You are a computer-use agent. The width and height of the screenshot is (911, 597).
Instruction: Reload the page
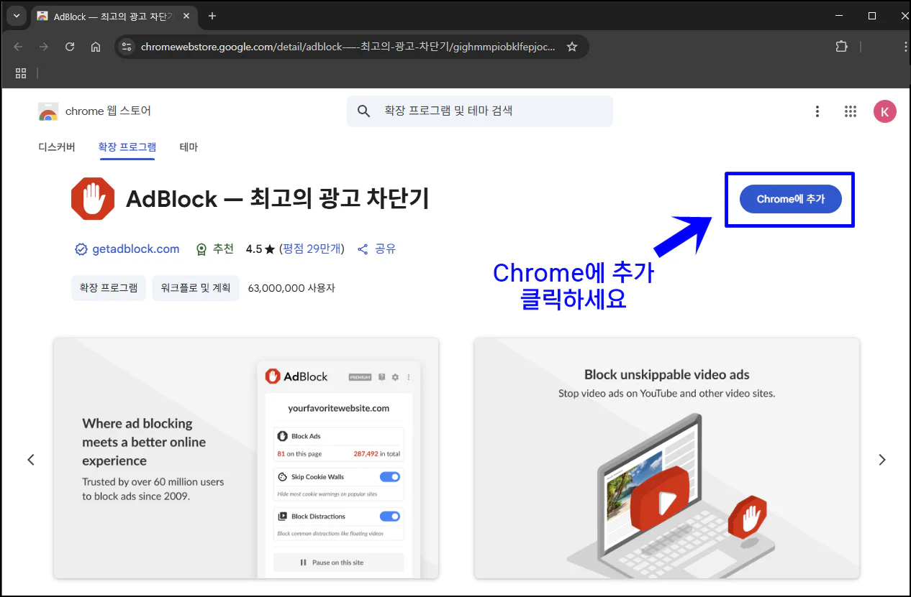point(70,47)
